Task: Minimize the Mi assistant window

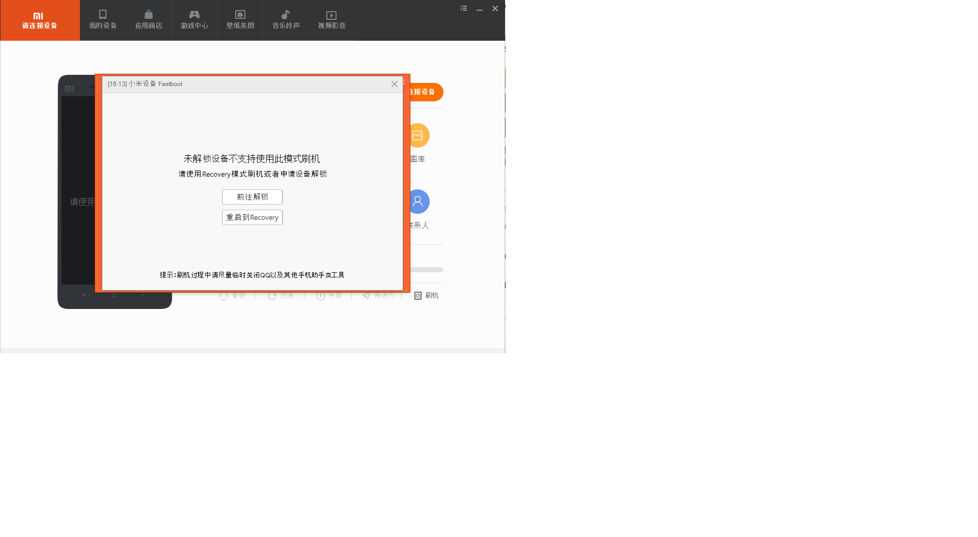Action: coord(480,9)
